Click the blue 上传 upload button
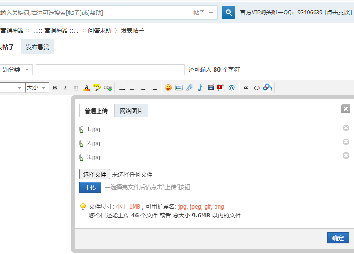Screen dimensions: 354x254 (90, 188)
